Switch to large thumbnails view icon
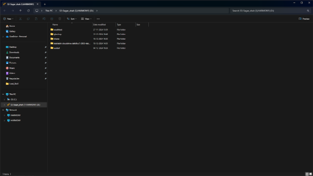Viewport: 313px width, 176px height. tap(311, 174)
